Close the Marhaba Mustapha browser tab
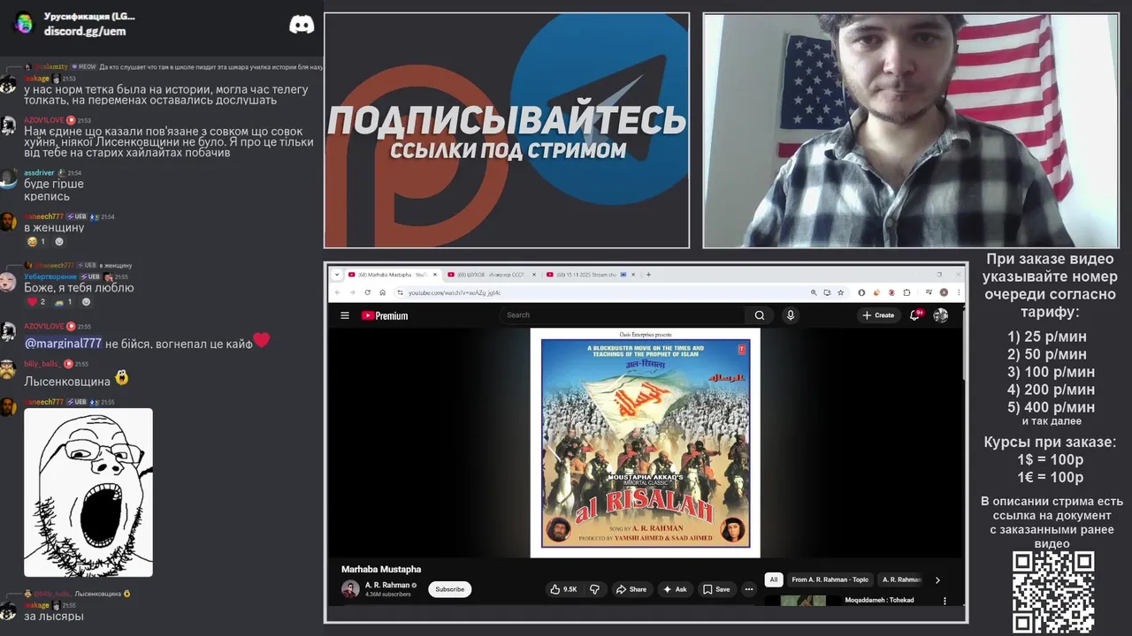Screen dimensions: 1132x636 coord(435,275)
